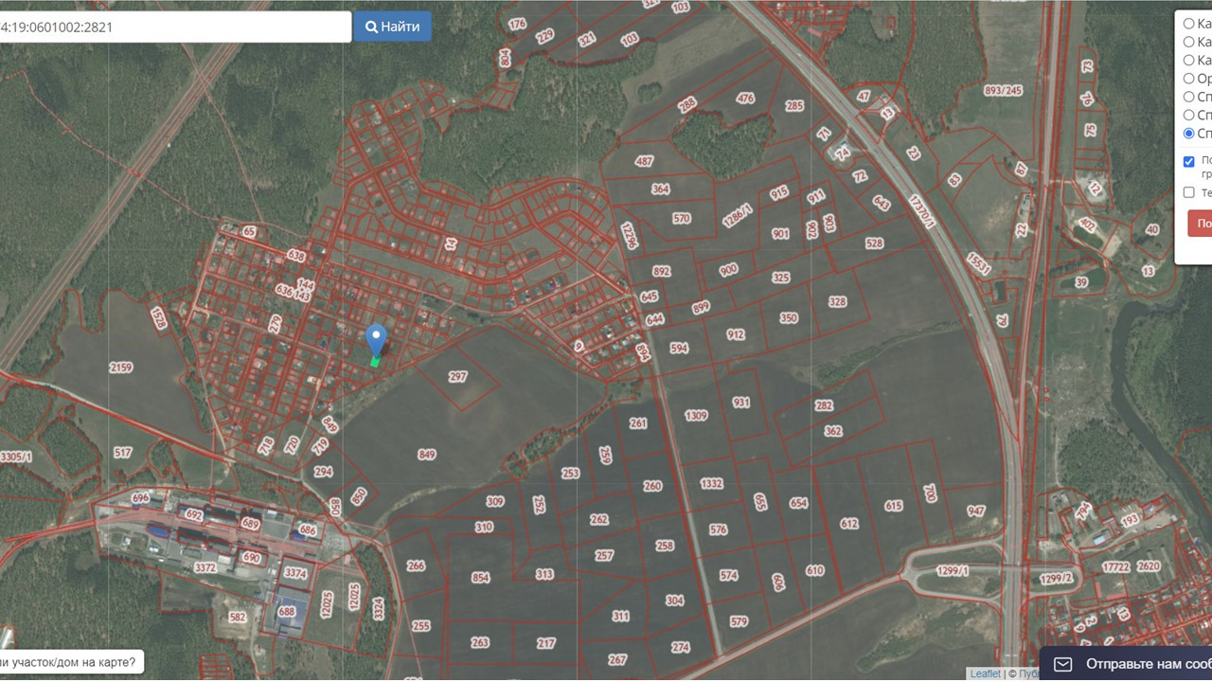Image resolution: width=1212 pixels, height=682 pixels.
Task: Focus the cadastral number search field
Action: click(x=175, y=27)
